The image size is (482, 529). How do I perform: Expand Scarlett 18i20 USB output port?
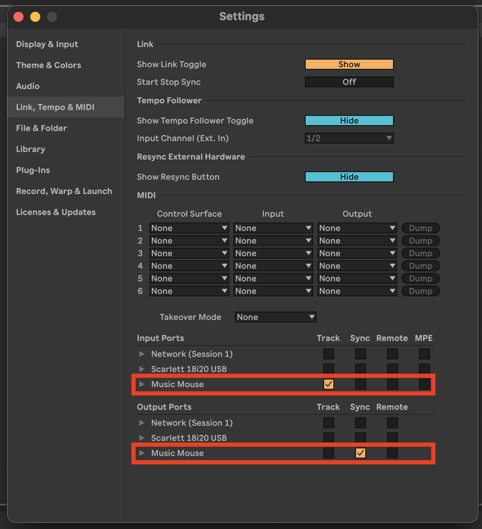point(142,438)
